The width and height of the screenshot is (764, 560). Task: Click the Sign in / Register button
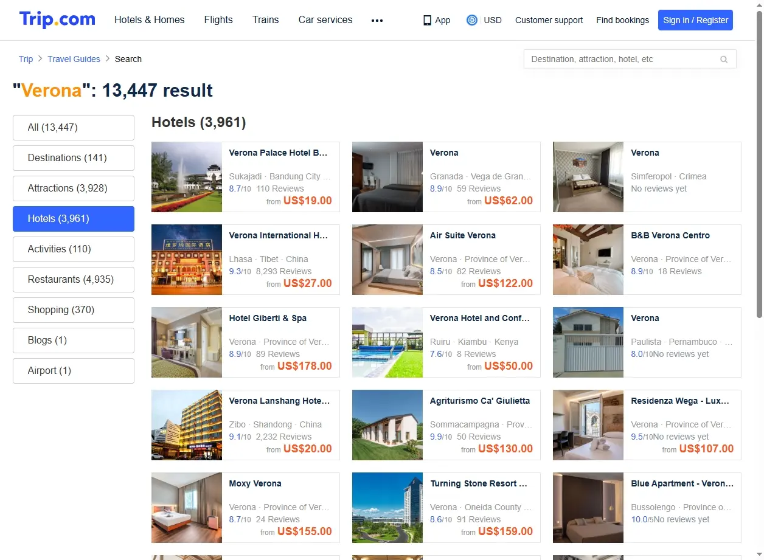(x=695, y=20)
